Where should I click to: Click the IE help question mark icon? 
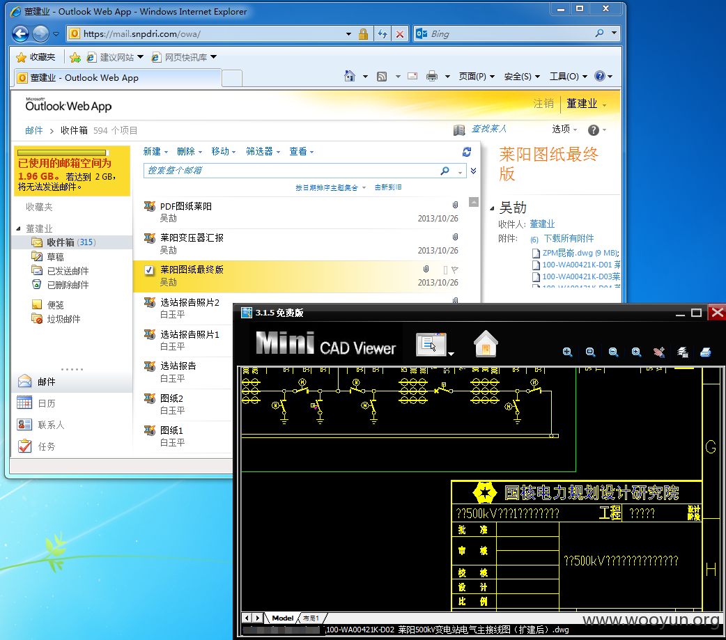(600, 76)
